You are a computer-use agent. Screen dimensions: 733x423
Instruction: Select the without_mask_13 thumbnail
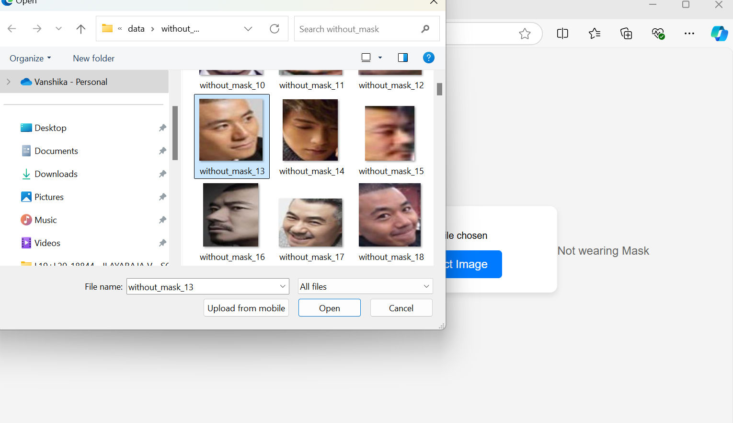point(231,130)
